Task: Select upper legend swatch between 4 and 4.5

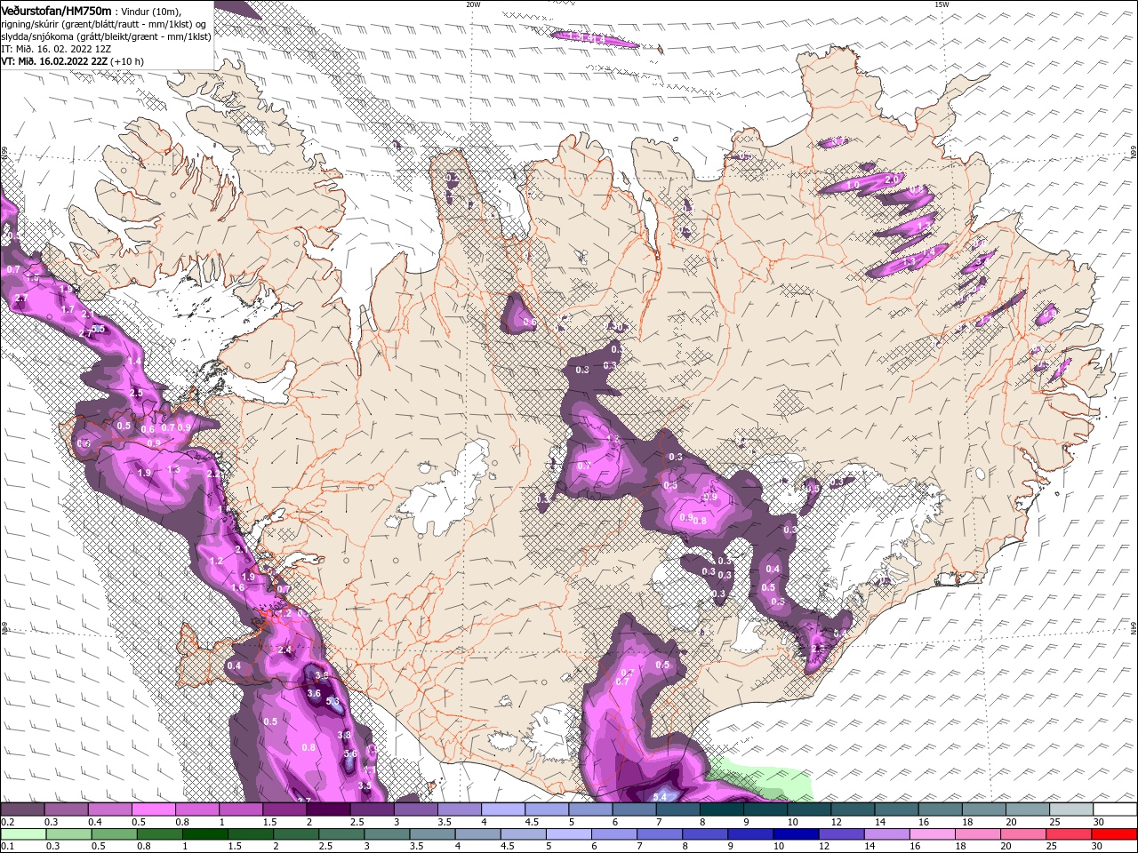Action: pos(503,809)
